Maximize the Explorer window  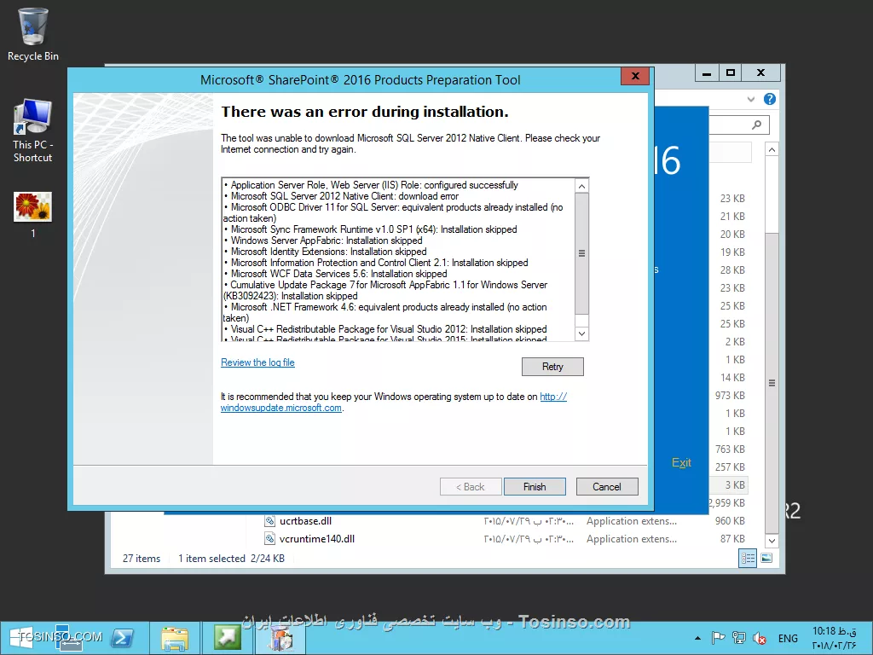731,73
